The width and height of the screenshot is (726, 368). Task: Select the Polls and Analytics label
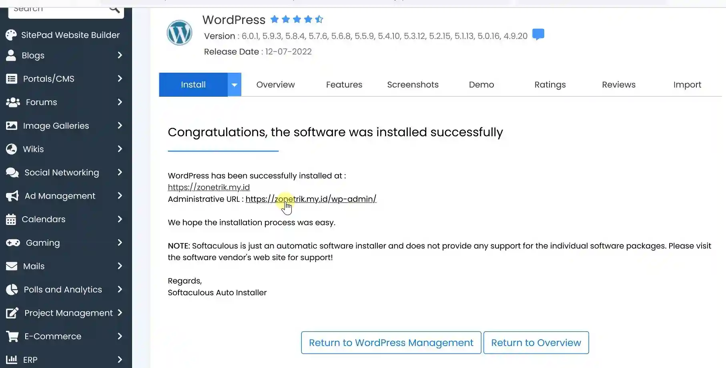(x=63, y=290)
